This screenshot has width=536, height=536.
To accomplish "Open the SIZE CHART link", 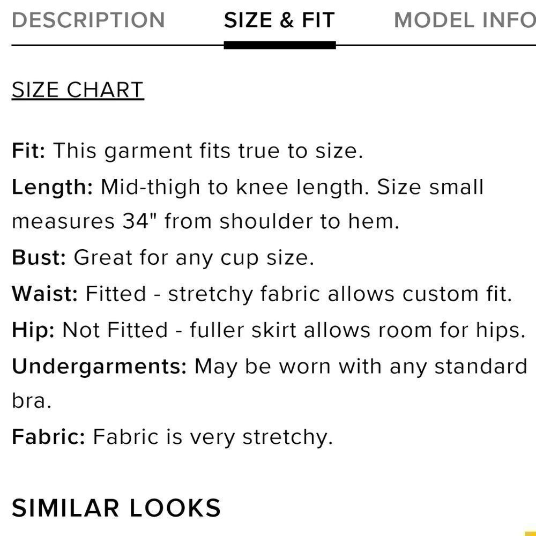I will (78, 90).
